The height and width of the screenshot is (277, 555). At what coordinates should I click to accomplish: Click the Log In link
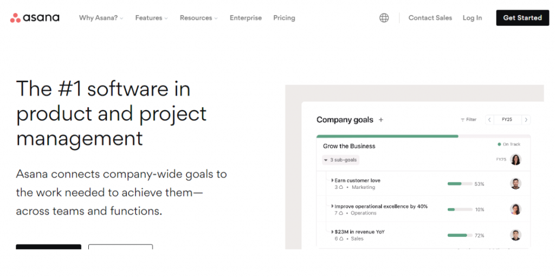click(472, 18)
